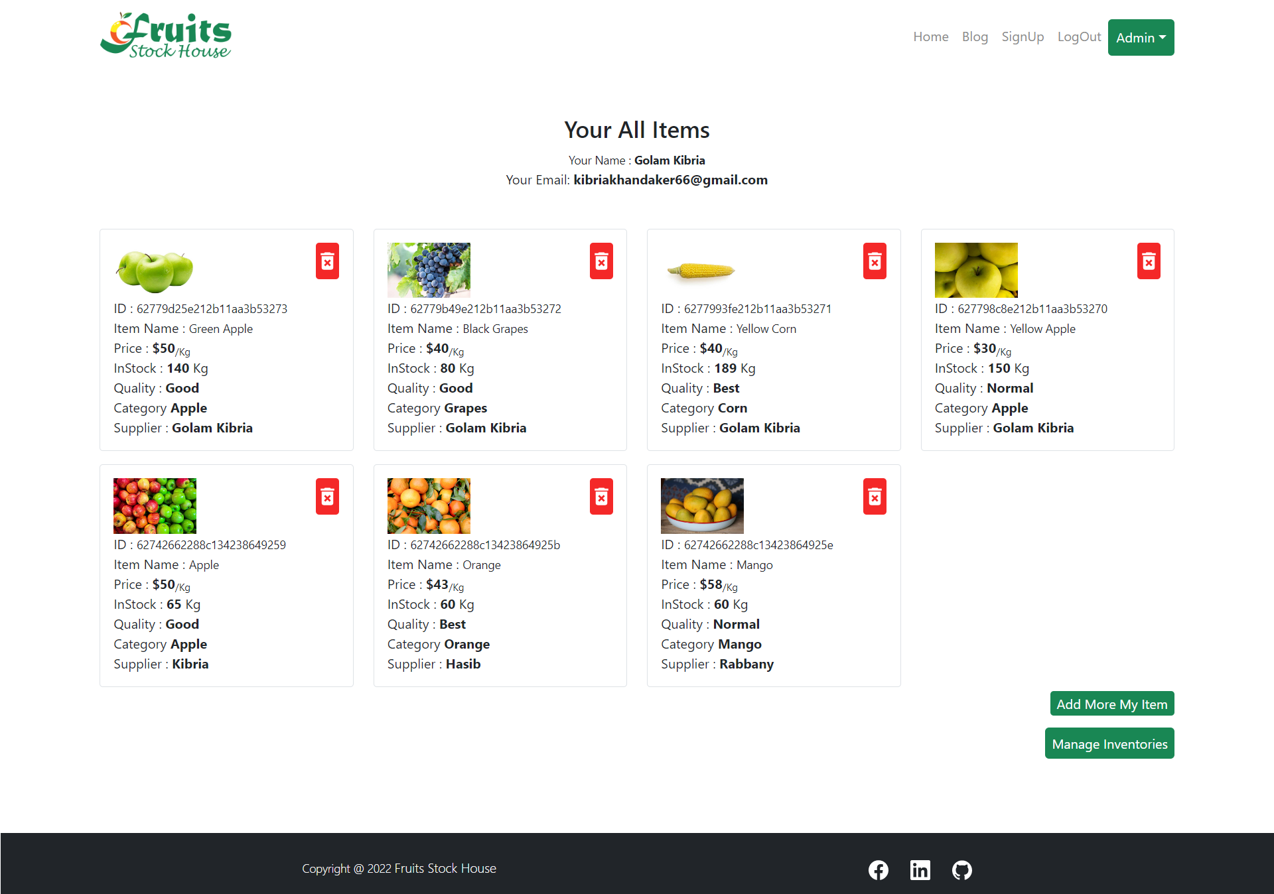
Task: Click 'Your Name : Golam Kibria' text
Action: [637, 160]
